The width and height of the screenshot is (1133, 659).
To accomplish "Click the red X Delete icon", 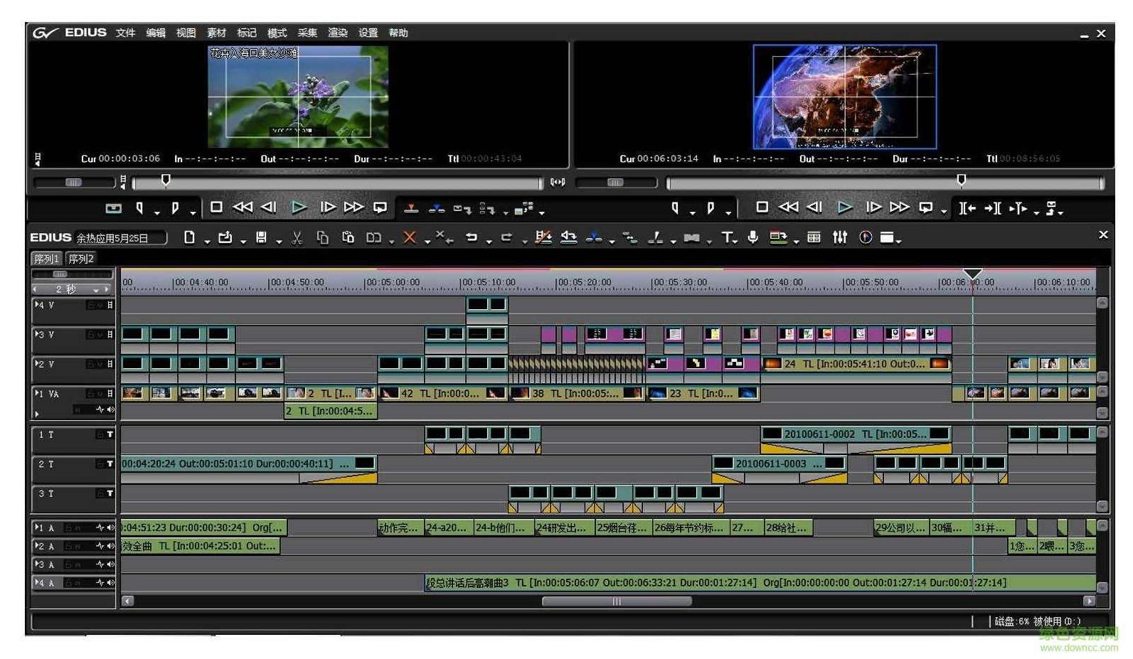I will (x=410, y=237).
